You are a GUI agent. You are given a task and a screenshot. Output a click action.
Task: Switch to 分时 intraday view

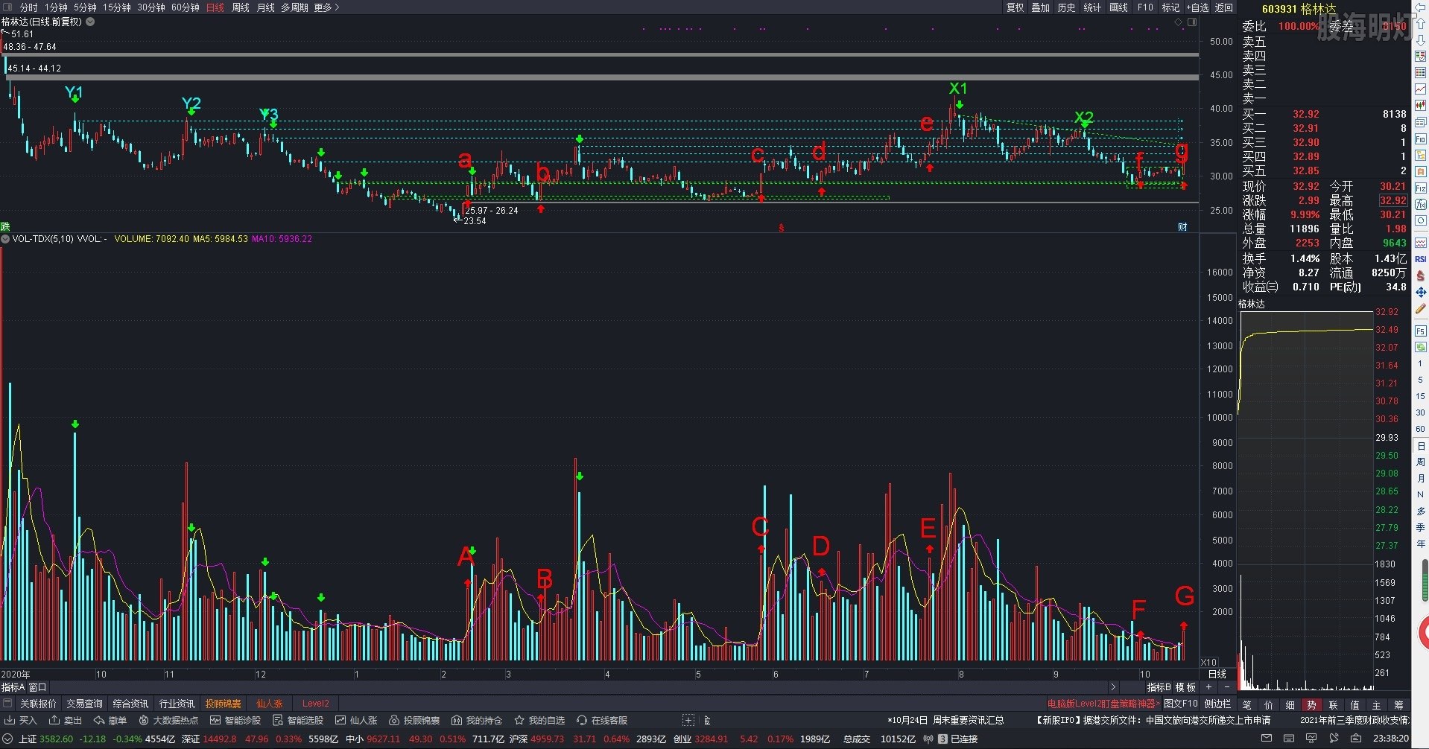(x=28, y=7)
